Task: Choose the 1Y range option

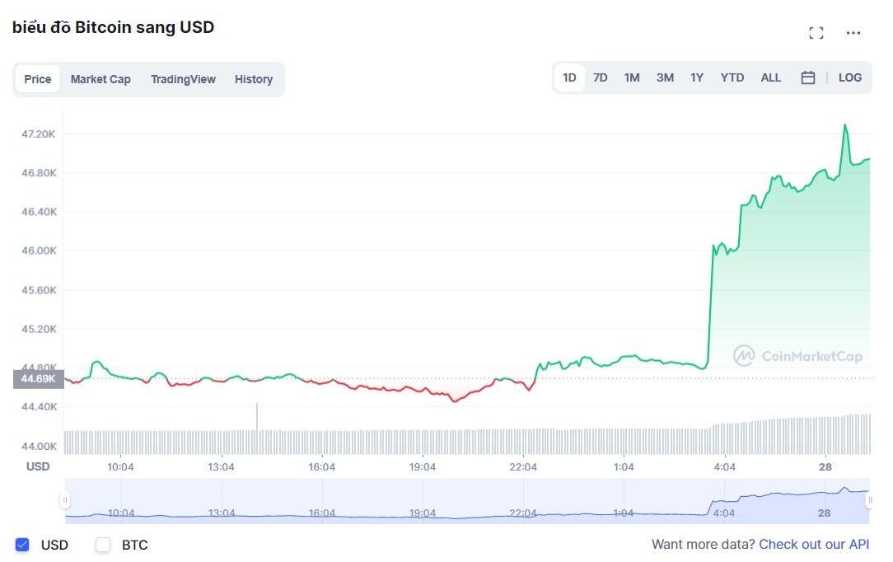Action: 697,77
